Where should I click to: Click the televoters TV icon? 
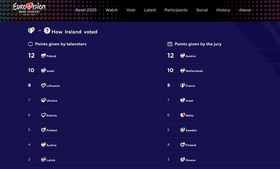coord(31,44)
